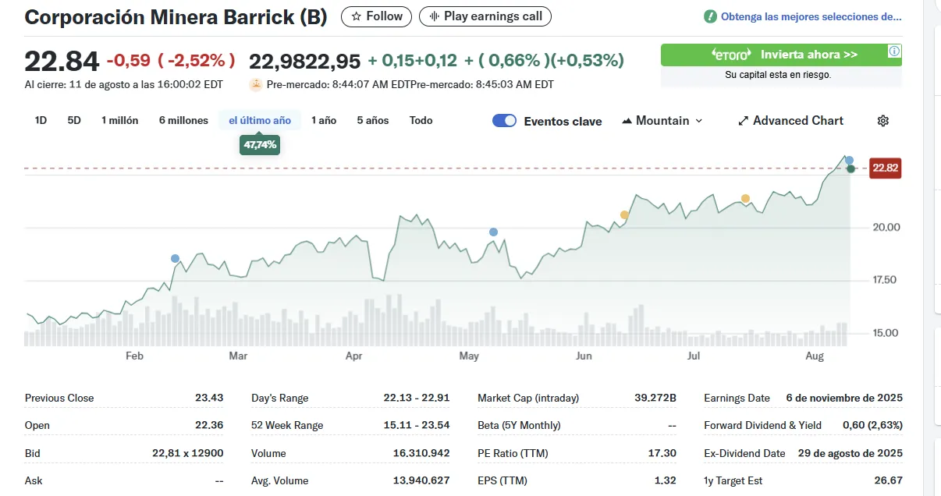Expand the chart style chevron arrow
Viewport: 941px width, 496px height.
coord(699,120)
